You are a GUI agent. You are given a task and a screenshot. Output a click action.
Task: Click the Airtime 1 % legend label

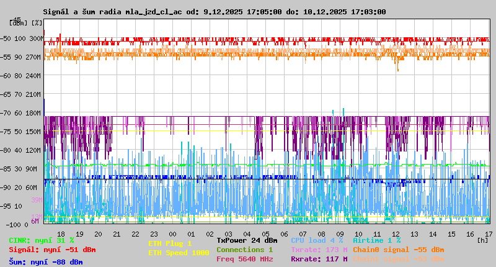pyautogui.click(x=377, y=240)
